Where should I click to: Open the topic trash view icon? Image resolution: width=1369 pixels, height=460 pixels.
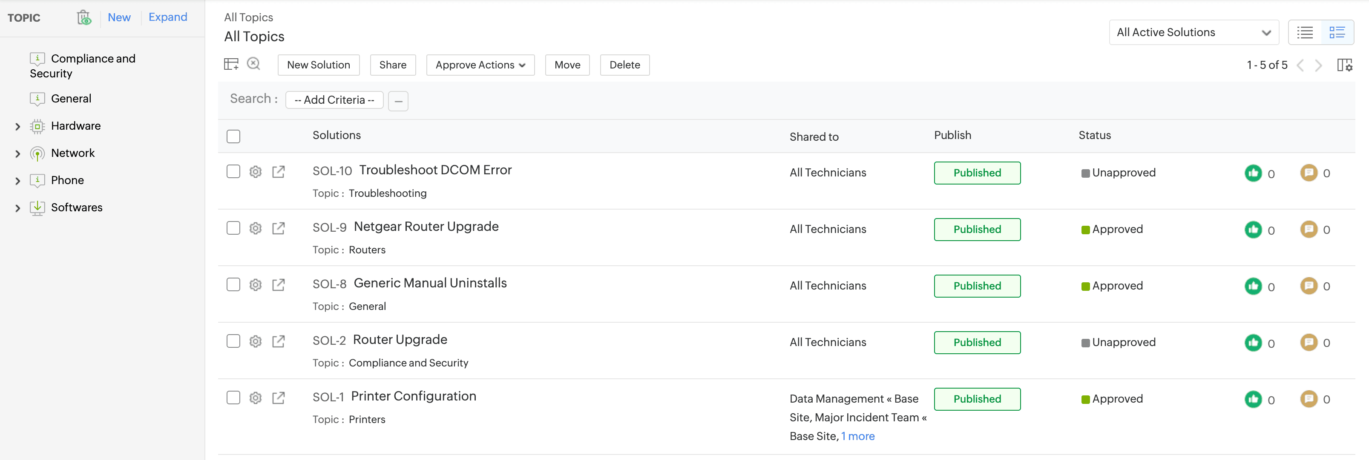pyautogui.click(x=84, y=17)
